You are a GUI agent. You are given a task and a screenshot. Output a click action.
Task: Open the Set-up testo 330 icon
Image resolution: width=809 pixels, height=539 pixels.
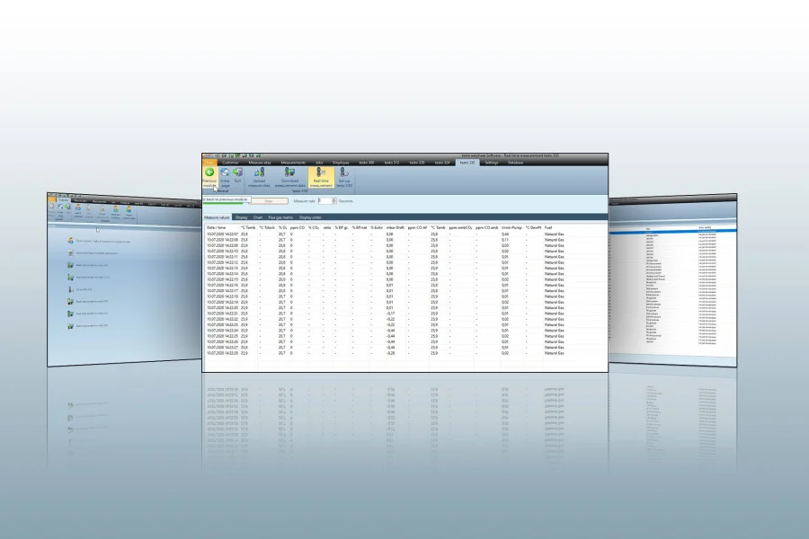344,172
